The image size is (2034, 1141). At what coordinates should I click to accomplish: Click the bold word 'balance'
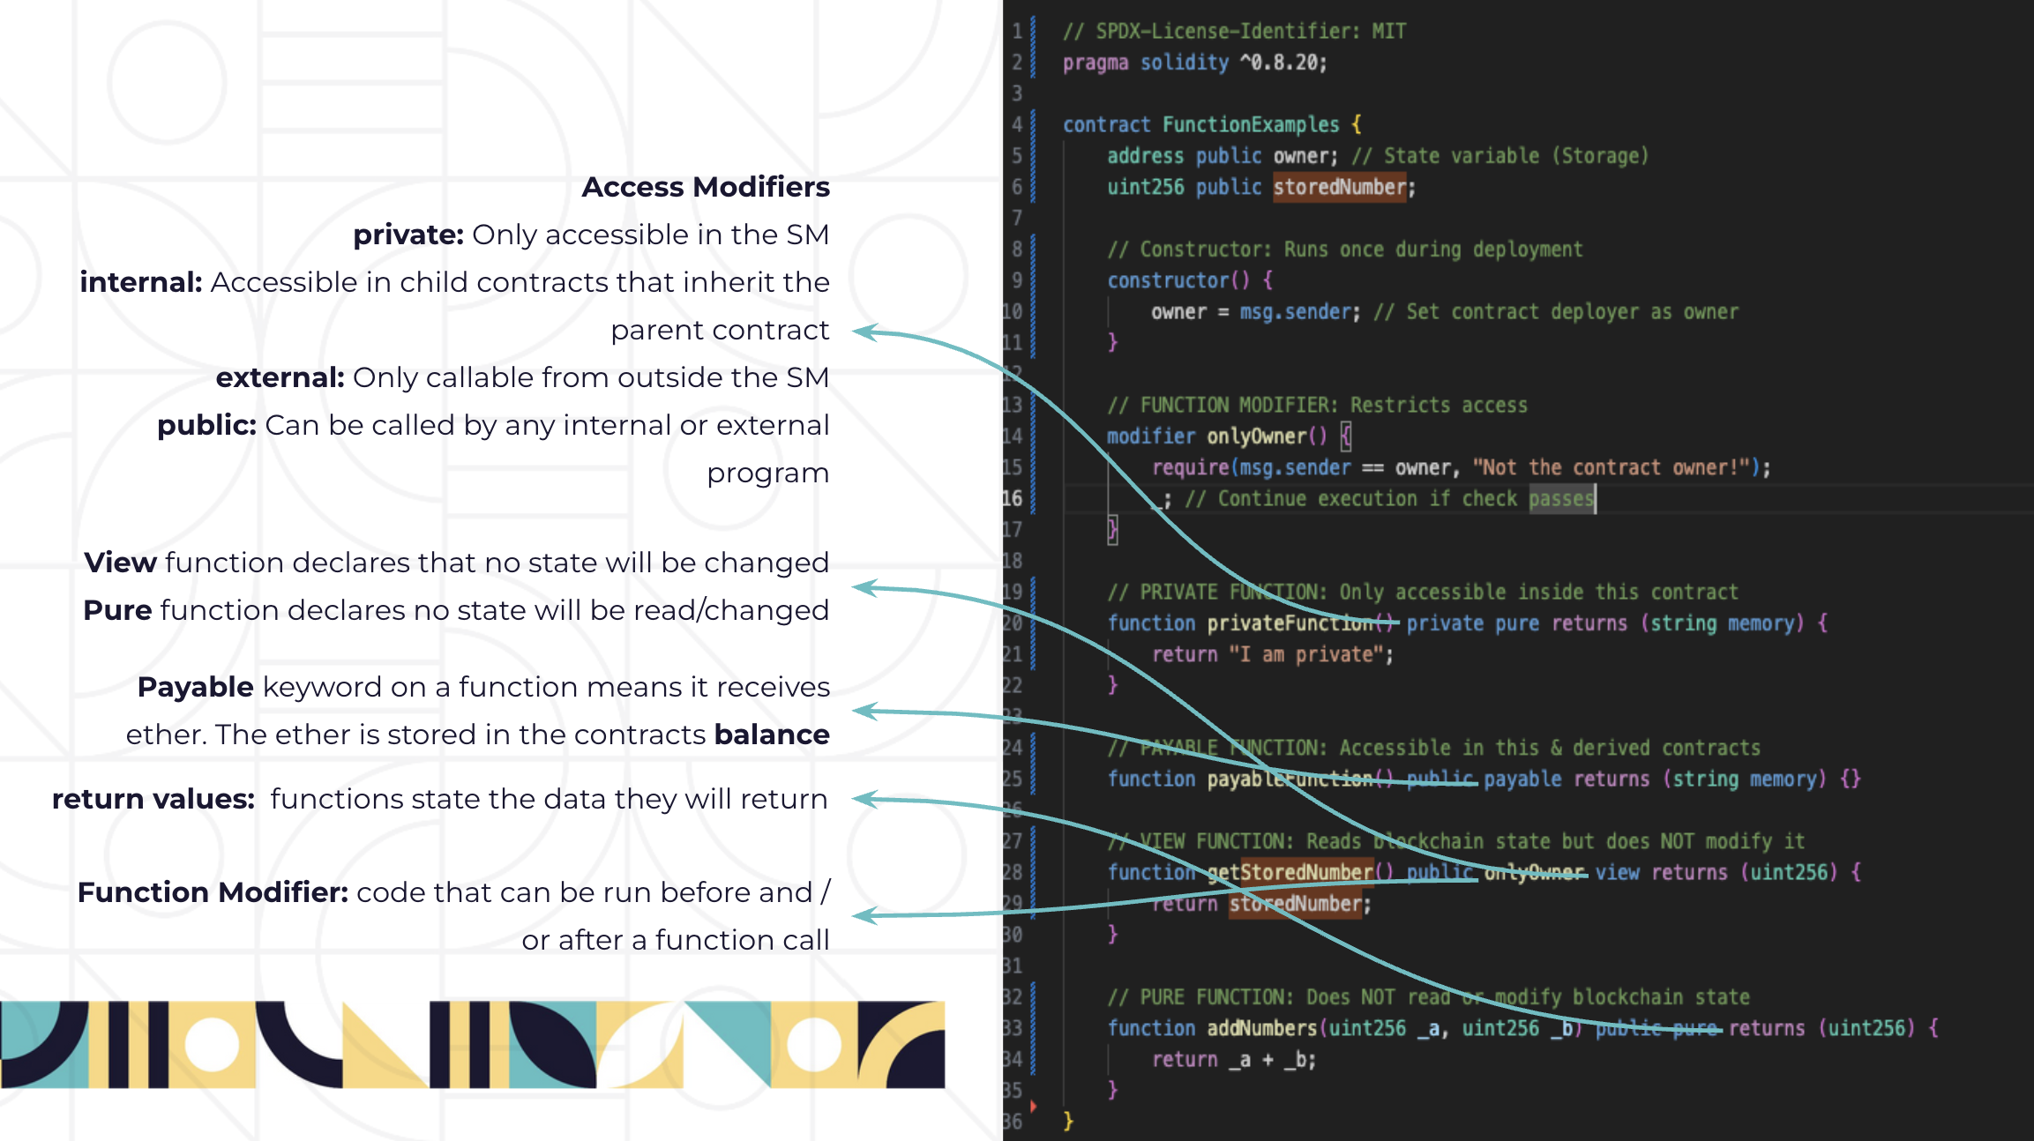click(772, 735)
